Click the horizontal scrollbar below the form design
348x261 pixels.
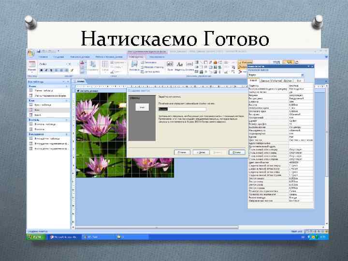click(157, 228)
